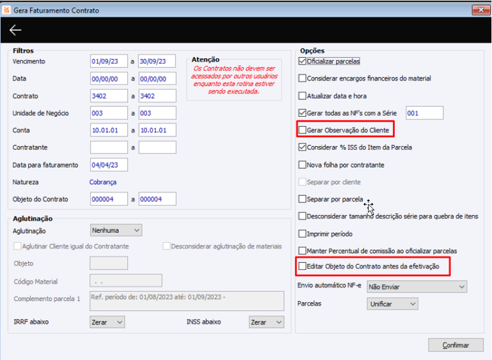Click the Confirmar button
492x360 pixels.
point(455,345)
